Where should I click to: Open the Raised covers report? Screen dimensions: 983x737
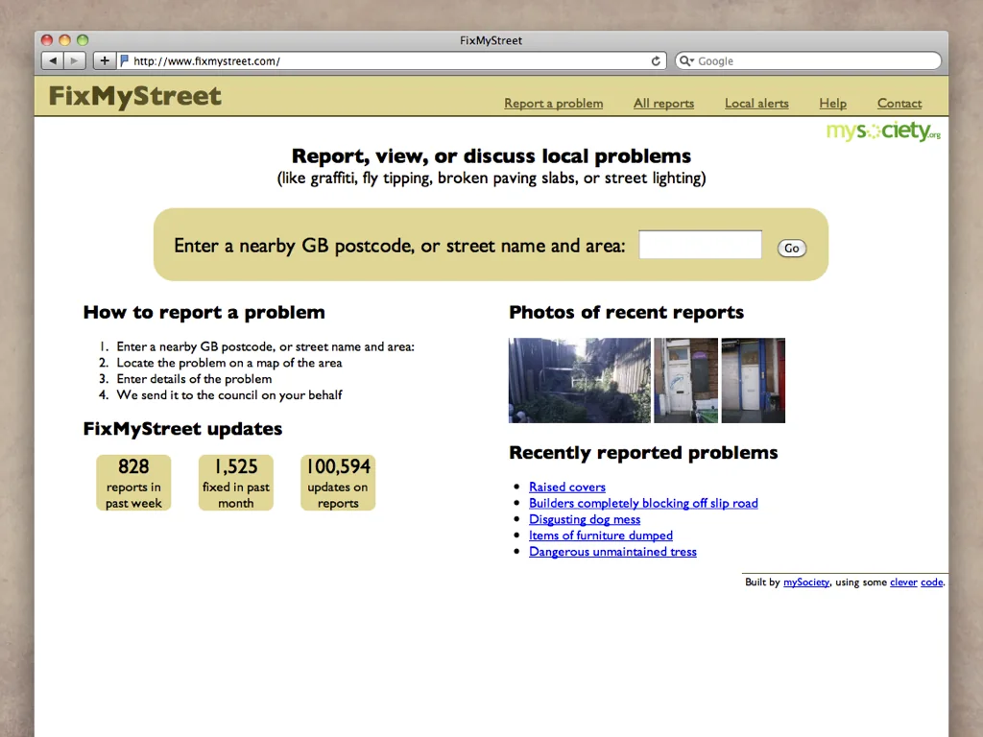click(566, 487)
